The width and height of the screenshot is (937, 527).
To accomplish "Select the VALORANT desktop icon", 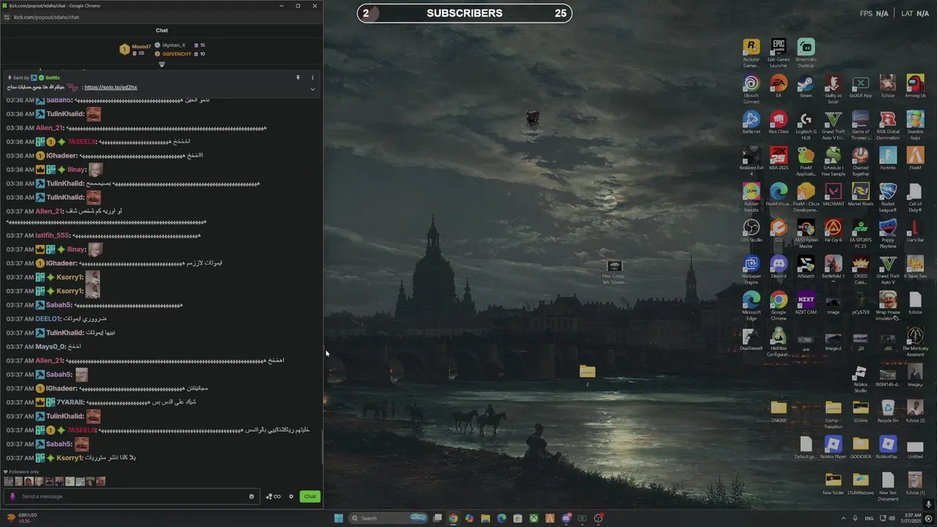I will pos(833,194).
